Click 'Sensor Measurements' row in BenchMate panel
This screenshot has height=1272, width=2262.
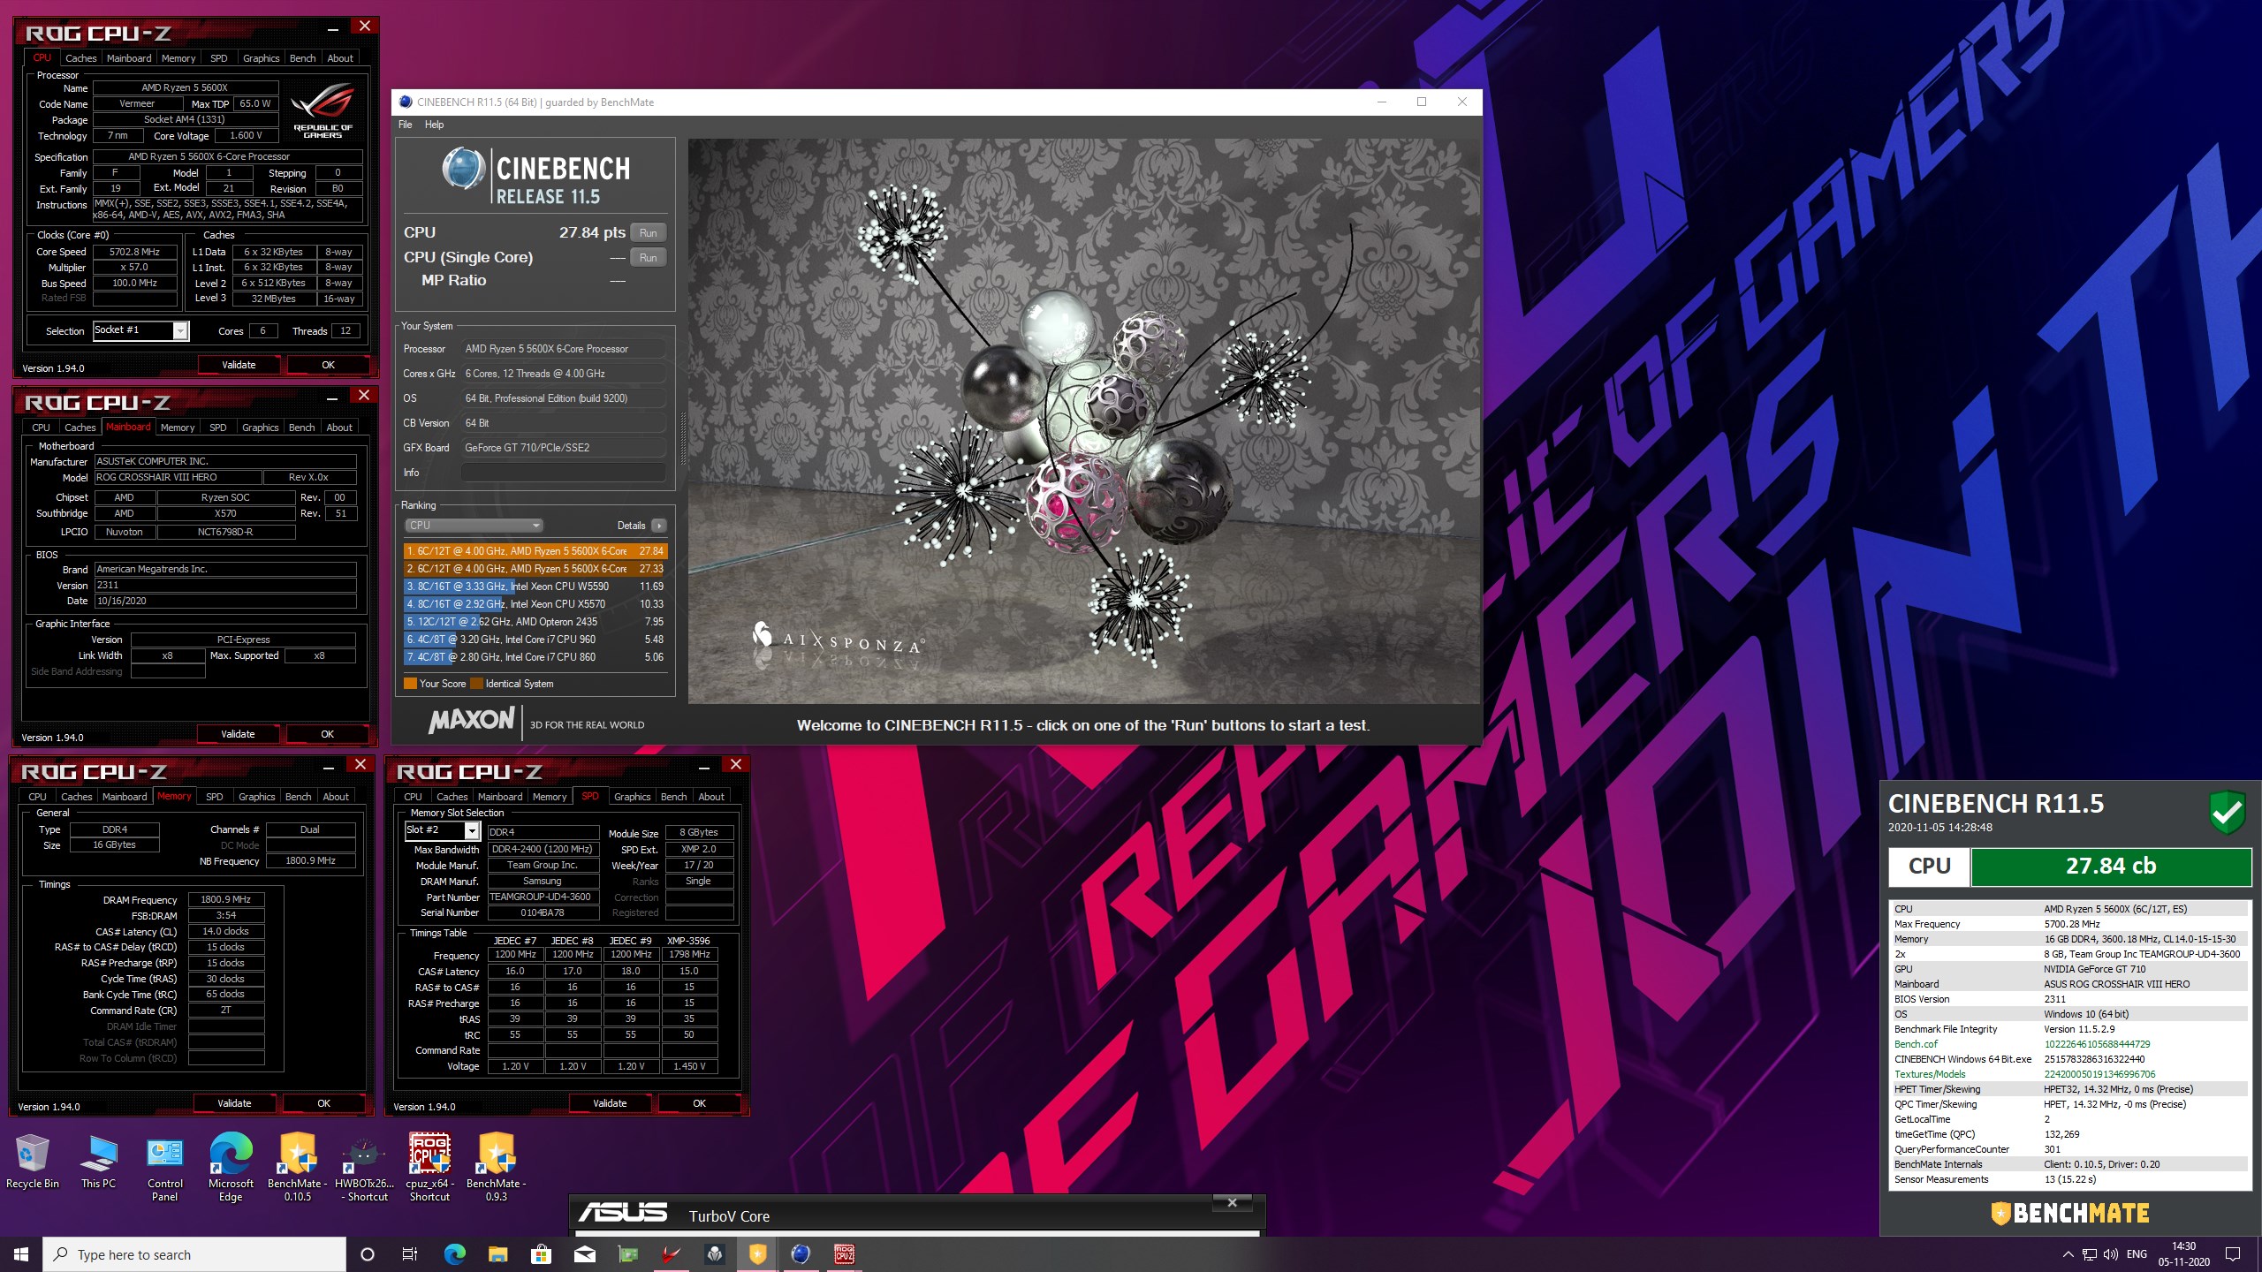coord(2068,1179)
